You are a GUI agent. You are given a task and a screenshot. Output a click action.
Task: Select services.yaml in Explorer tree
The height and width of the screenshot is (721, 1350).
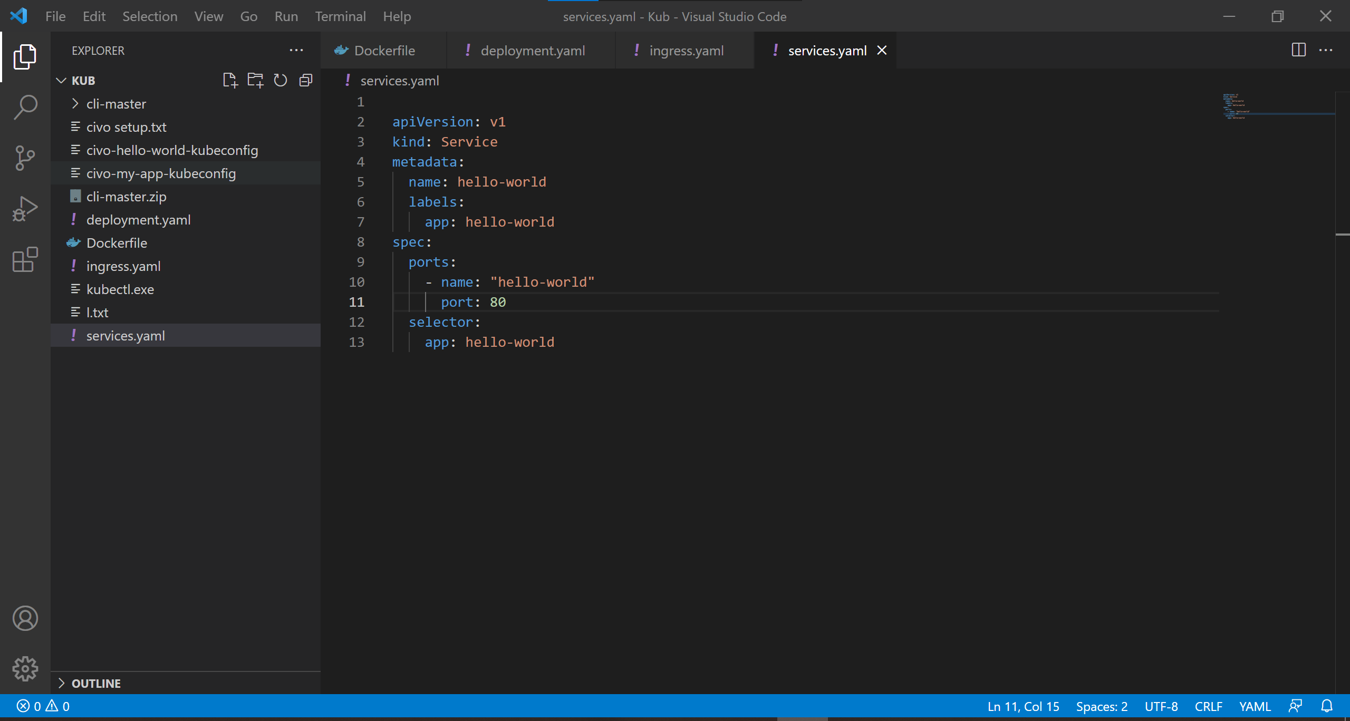click(186, 336)
